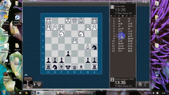Select the white pawn on G2
Viewport: 169px width, 95px height.
(x=55, y=27)
